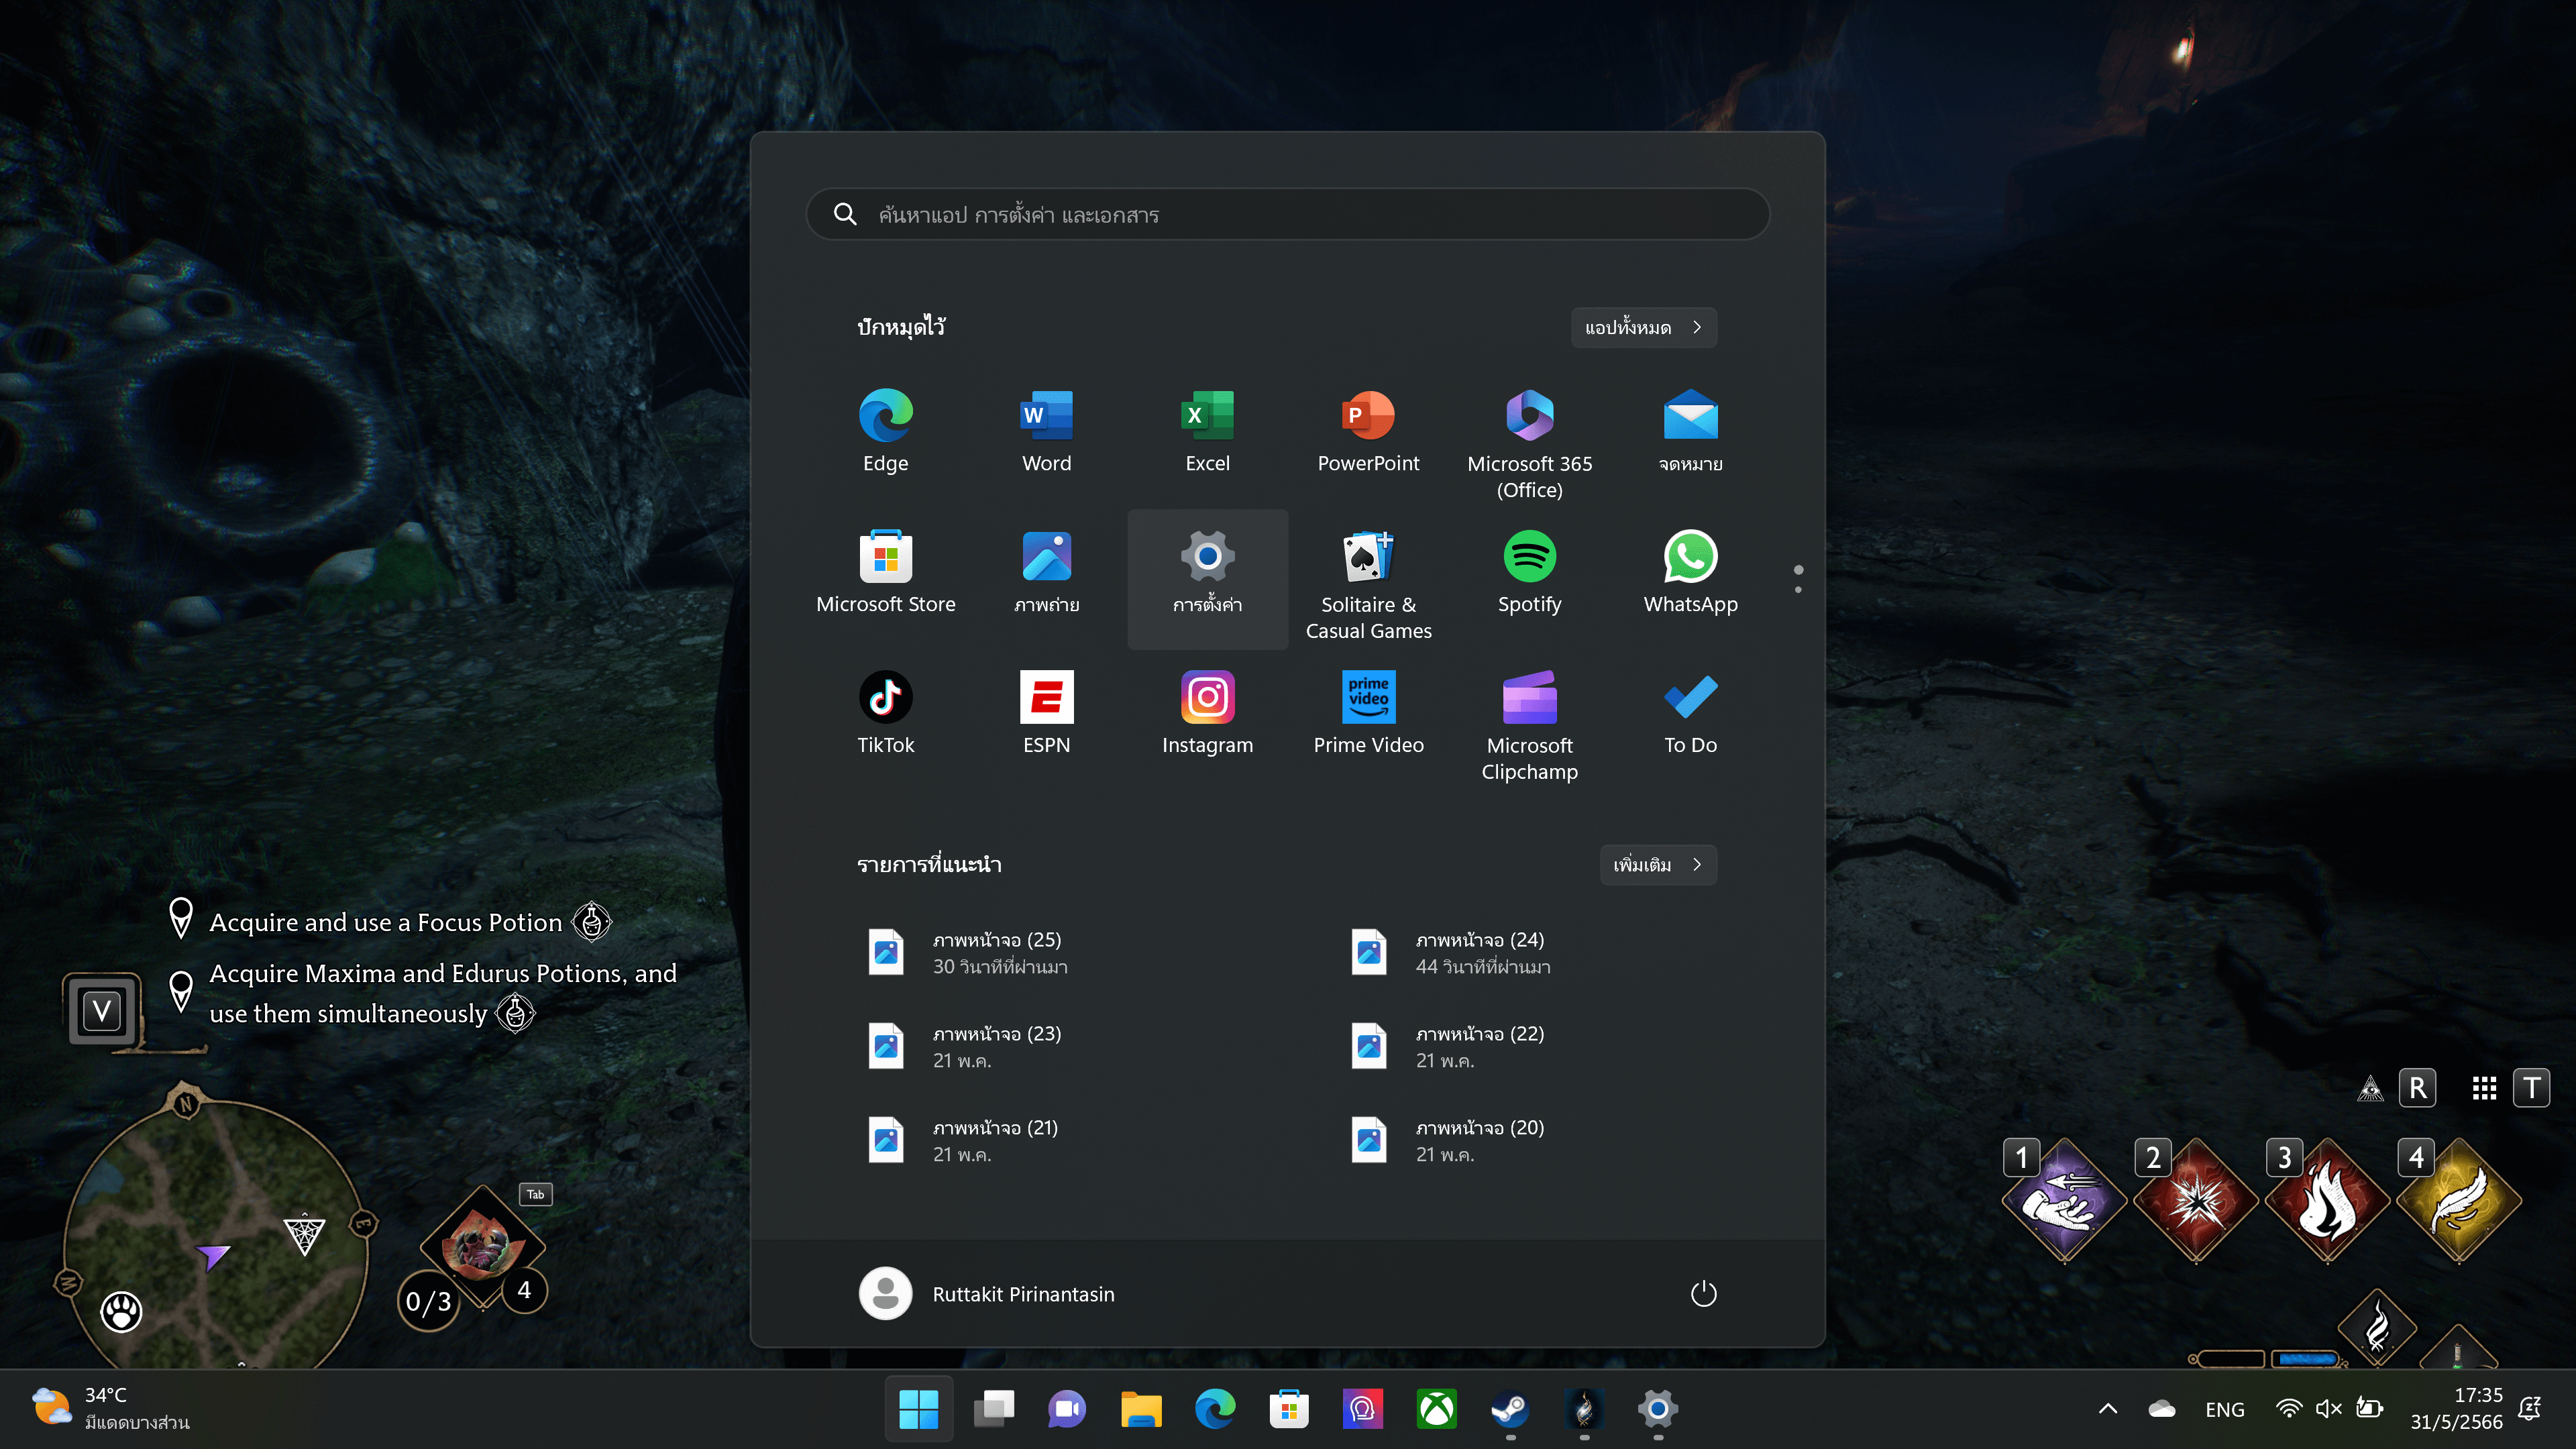Open the Ruttakit Pirinantasin account menu
Screen dimensions: 2576x1449
coord(987,1293)
